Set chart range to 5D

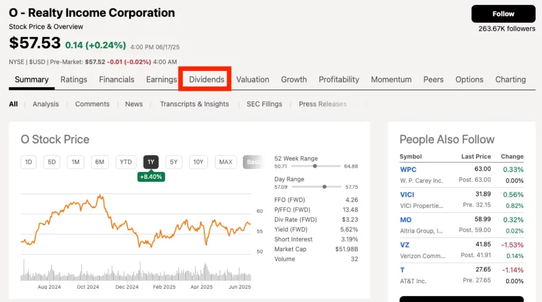pyautogui.click(x=51, y=162)
